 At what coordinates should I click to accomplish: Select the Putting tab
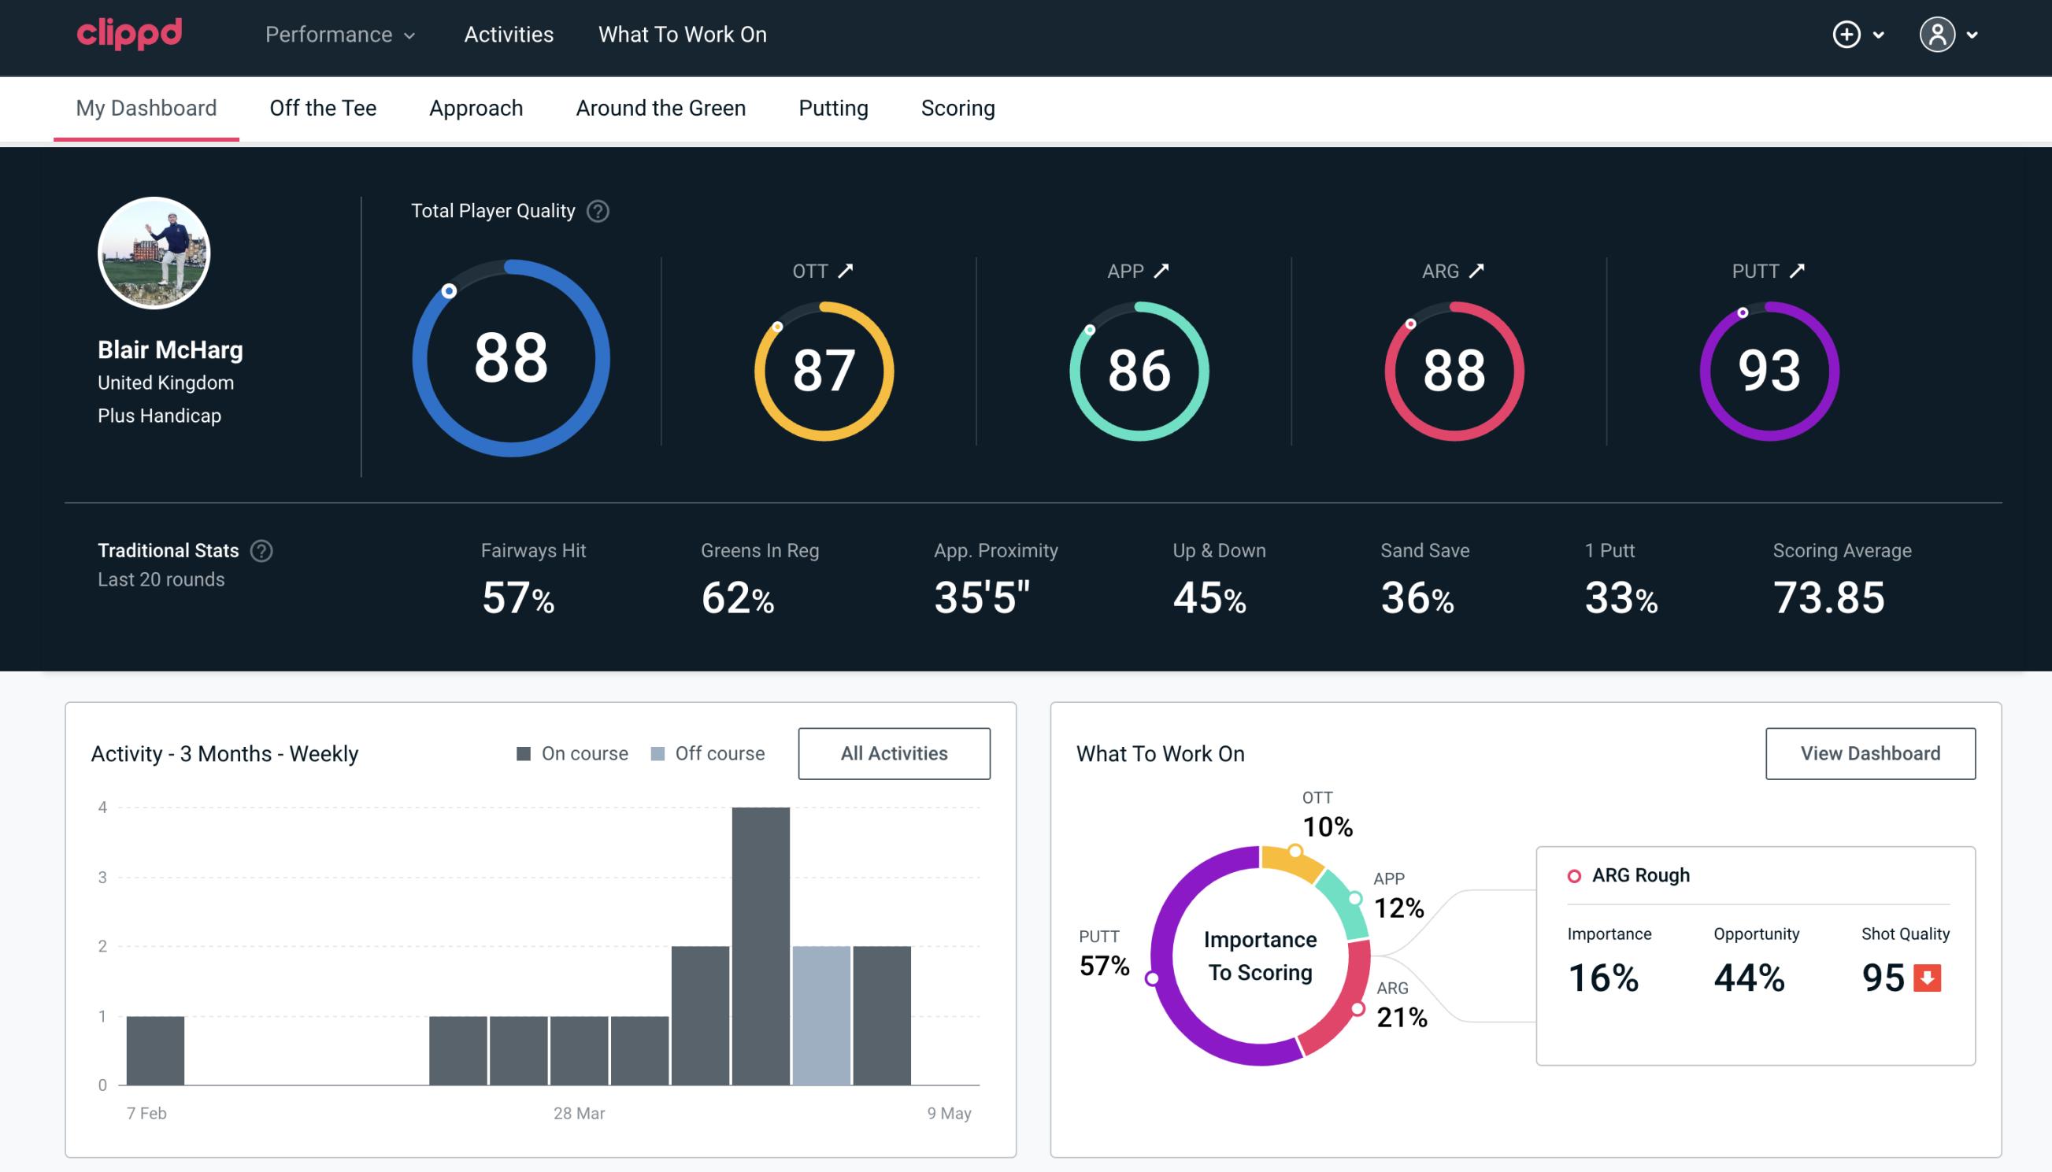click(x=833, y=109)
